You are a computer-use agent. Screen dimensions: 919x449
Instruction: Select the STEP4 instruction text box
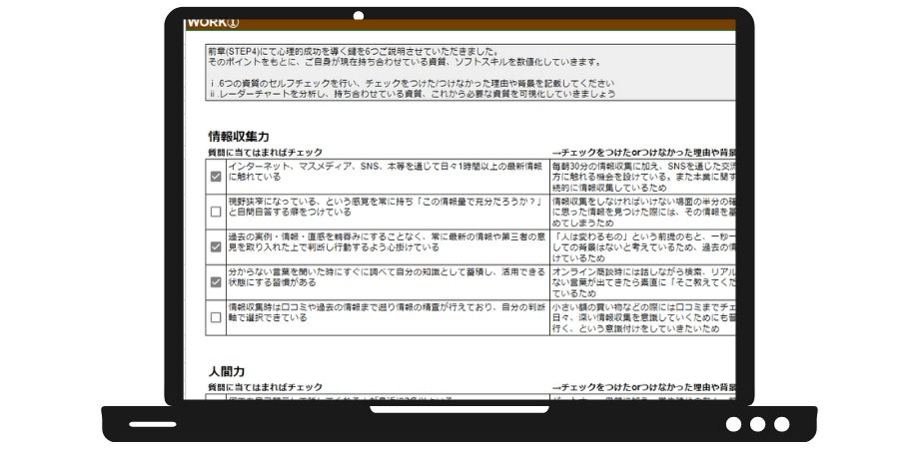click(470, 73)
